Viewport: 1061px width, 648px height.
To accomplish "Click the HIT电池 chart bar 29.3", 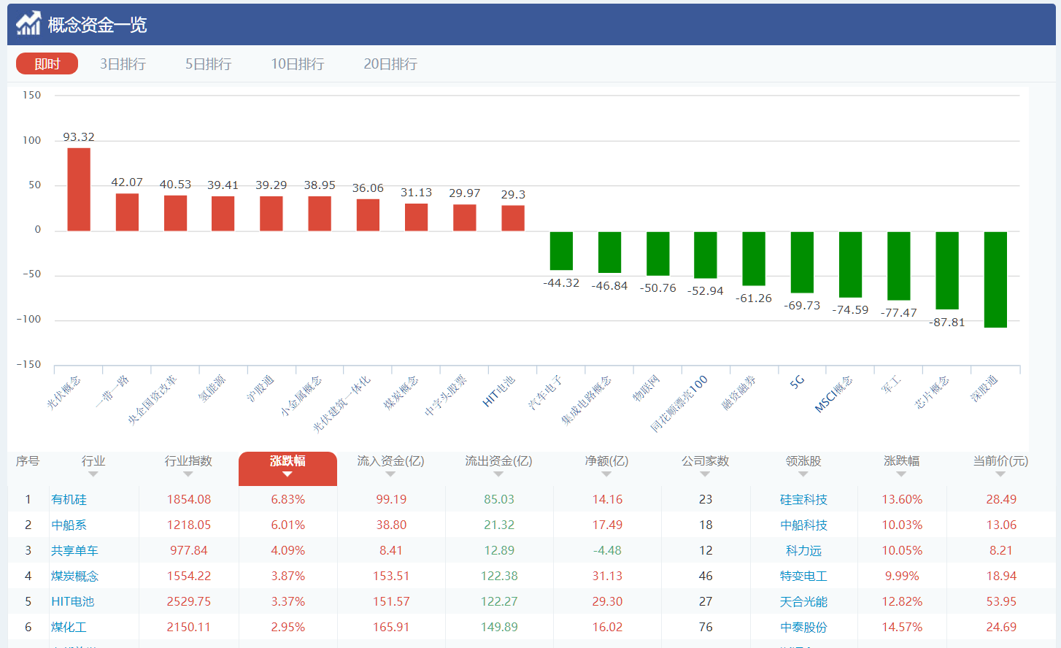I will click(513, 218).
